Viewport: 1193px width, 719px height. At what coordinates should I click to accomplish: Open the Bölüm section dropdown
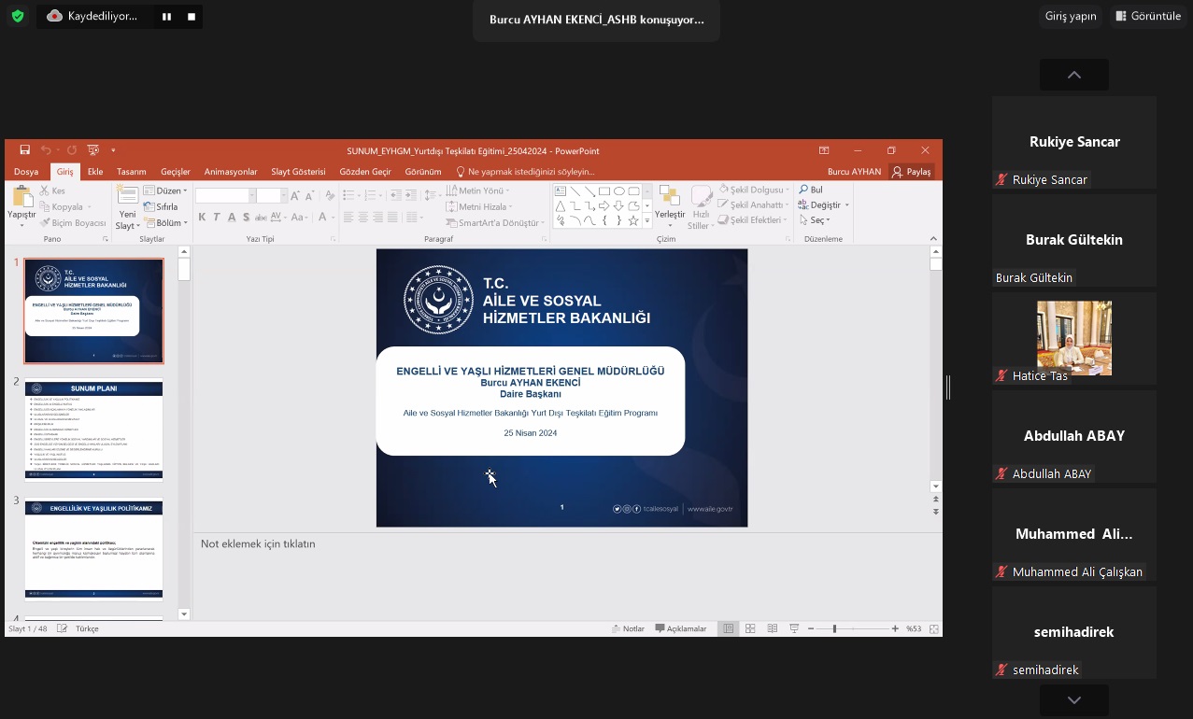pos(166,223)
